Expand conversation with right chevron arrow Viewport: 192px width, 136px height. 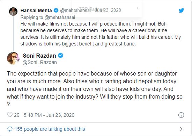tap(181, 129)
